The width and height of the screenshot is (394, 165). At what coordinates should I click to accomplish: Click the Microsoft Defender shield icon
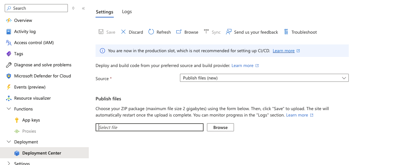click(x=9, y=76)
